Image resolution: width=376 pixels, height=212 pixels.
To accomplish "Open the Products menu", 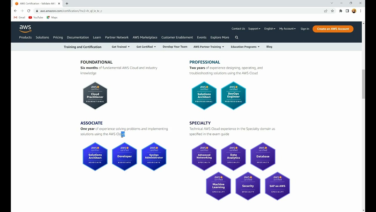I will (x=25, y=37).
